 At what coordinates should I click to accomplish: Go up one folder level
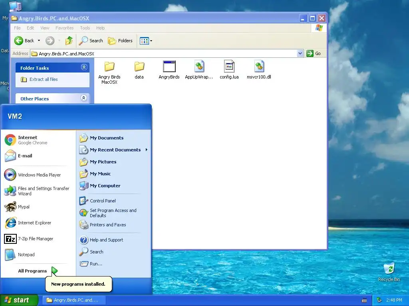click(x=69, y=41)
